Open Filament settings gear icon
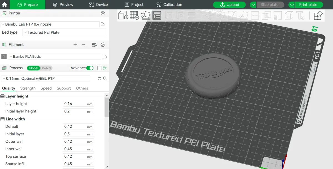Image resolution: width=333 pixels, height=169 pixels. tap(103, 45)
